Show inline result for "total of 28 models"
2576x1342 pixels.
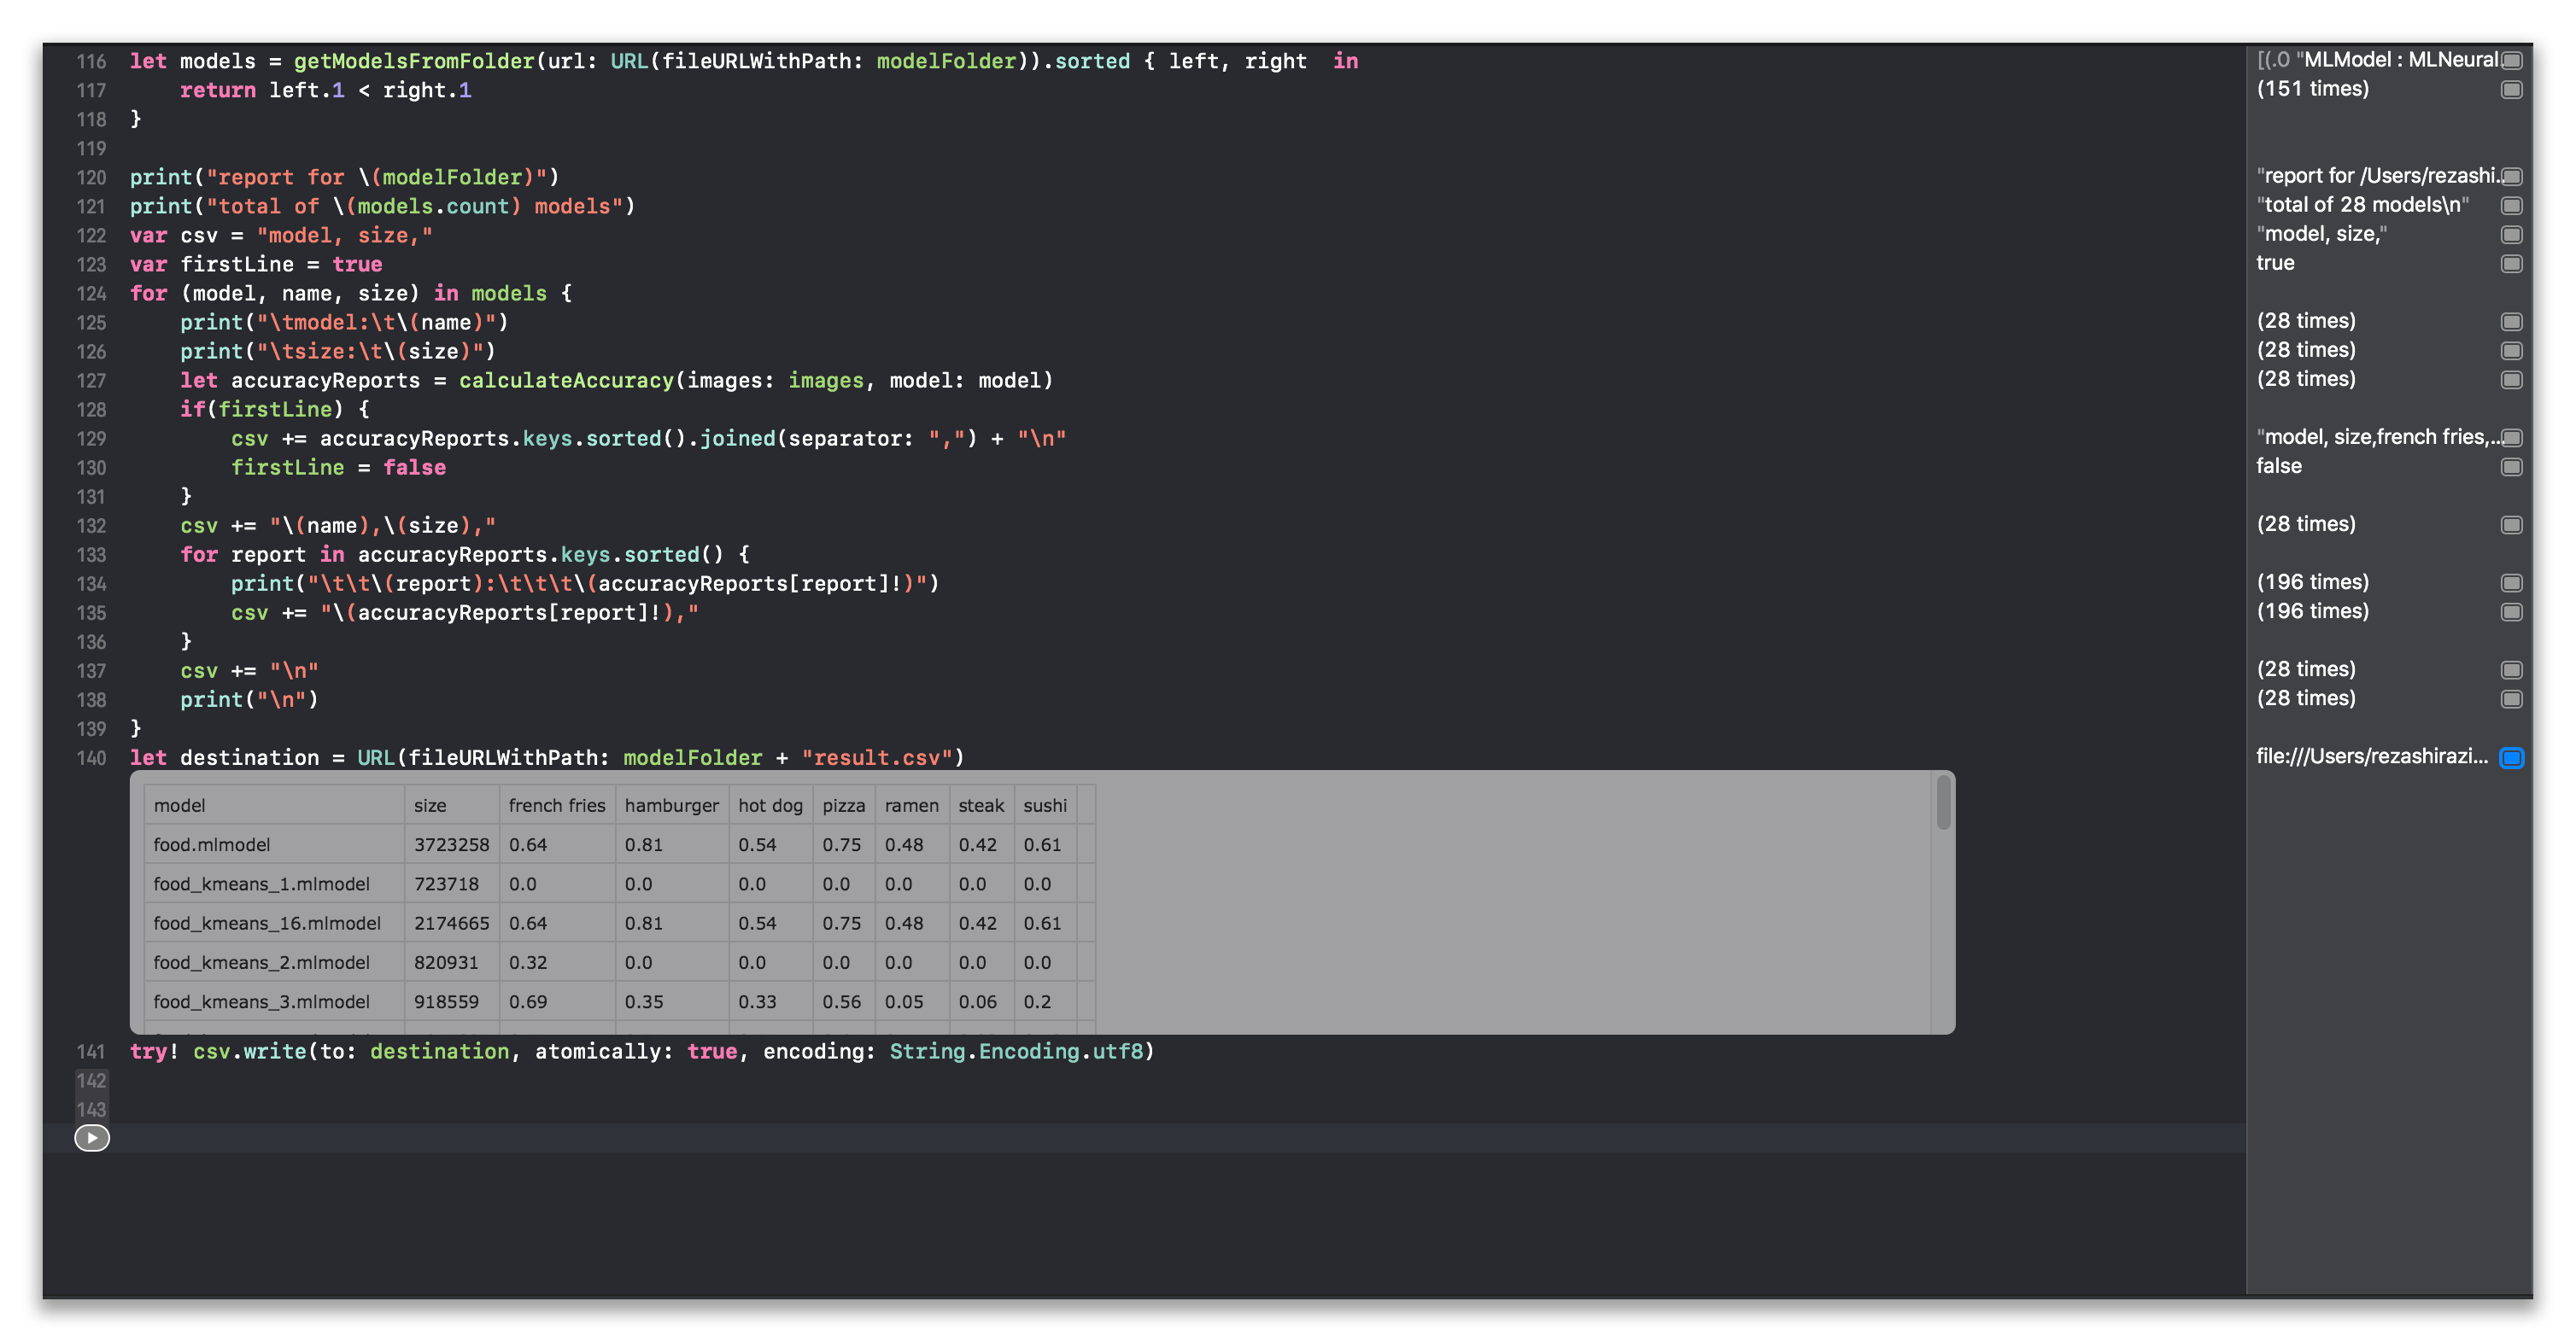click(2511, 206)
